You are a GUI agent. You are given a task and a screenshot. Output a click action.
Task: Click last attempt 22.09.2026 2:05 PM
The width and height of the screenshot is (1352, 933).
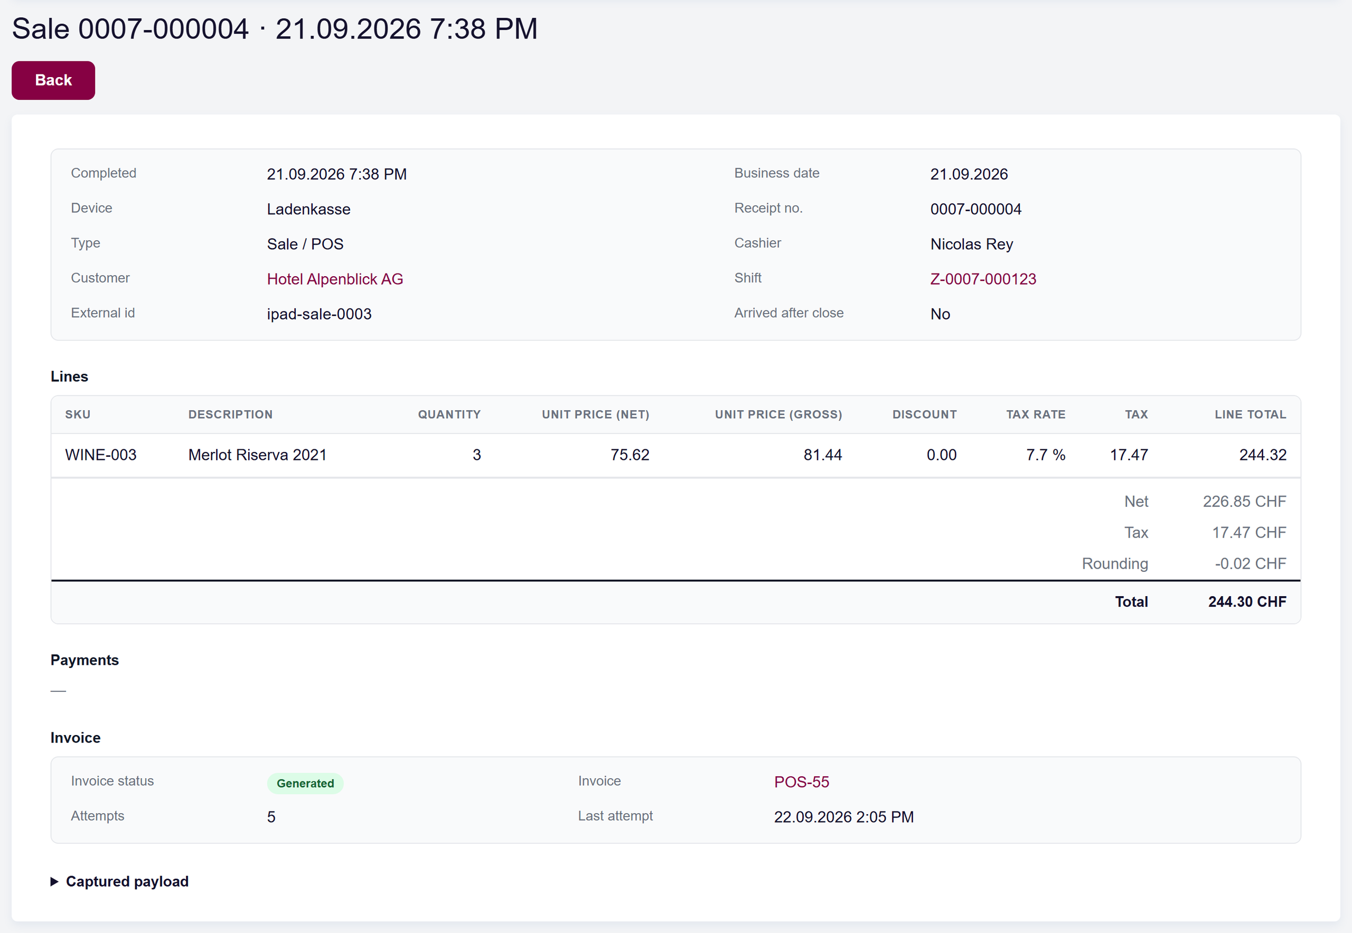click(x=844, y=817)
